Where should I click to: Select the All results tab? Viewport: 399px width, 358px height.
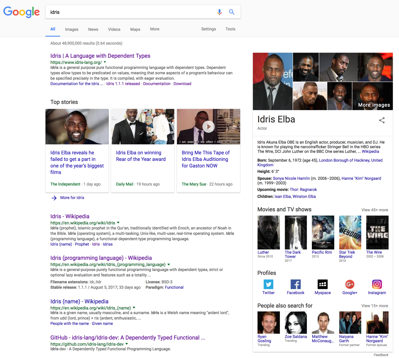pyautogui.click(x=53, y=29)
